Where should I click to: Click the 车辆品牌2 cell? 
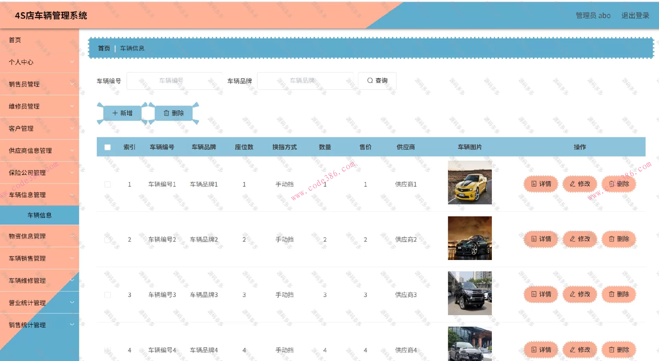click(x=204, y=239)
